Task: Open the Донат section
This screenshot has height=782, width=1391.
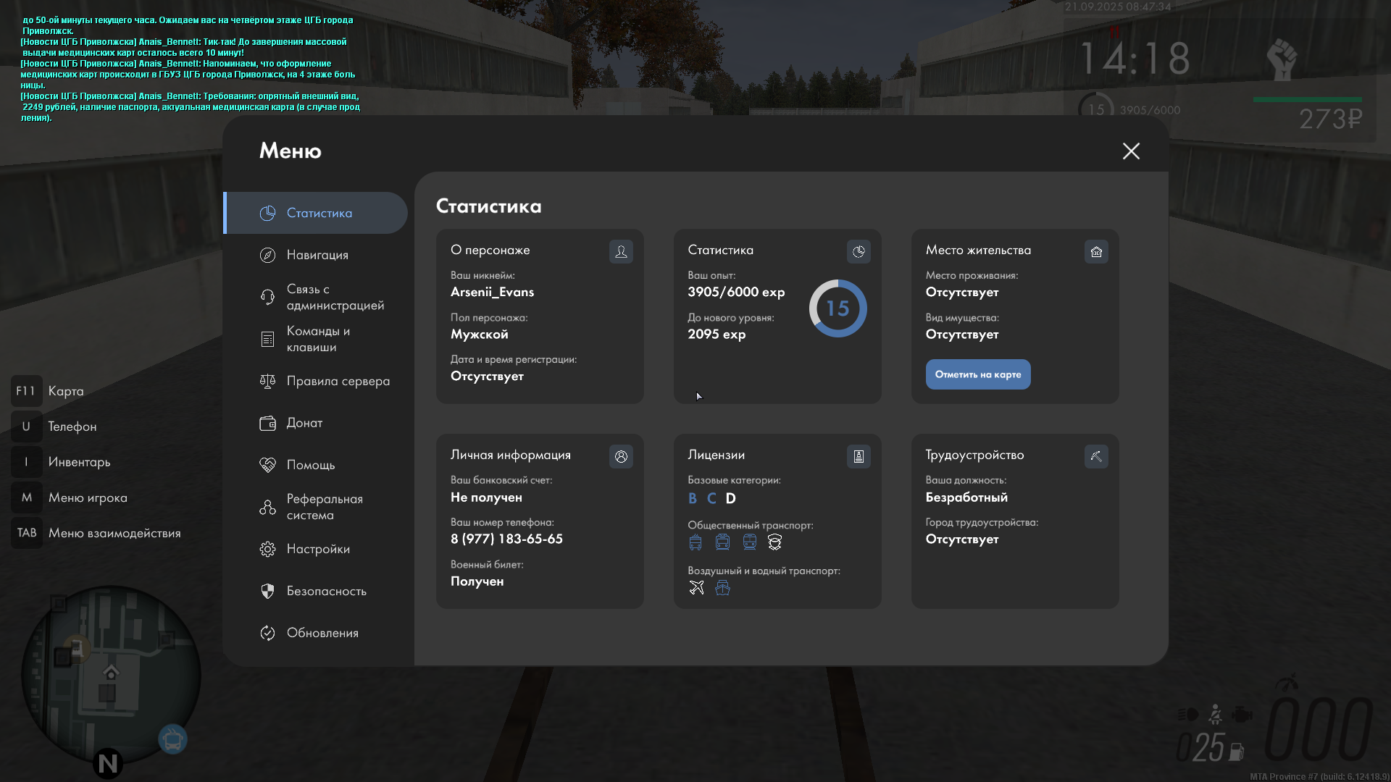Action: click(x=304, y=423)
